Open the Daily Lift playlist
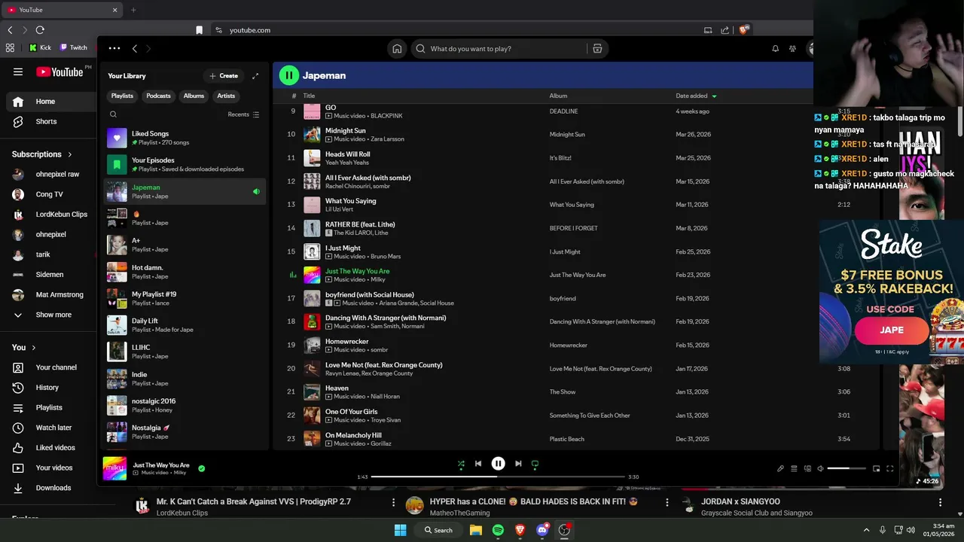The height and width of the screenshot is (542, 964). click(185, 325)
